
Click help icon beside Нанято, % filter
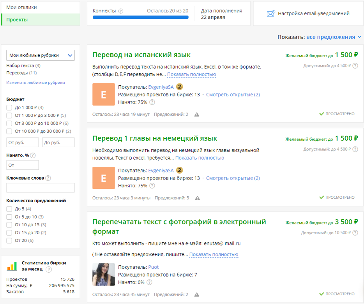click(x=33, y=155)
